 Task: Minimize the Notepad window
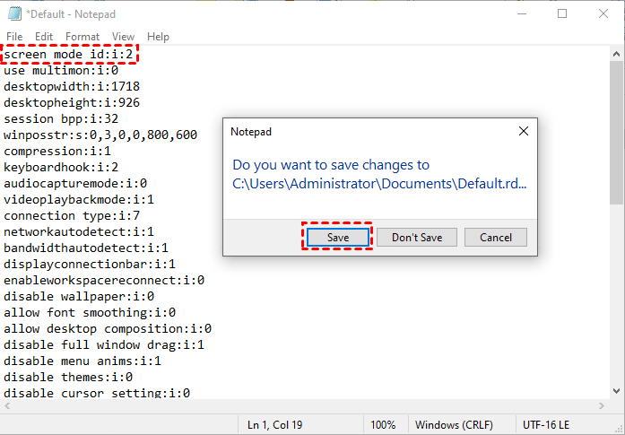pyautogui.click(x=521, y=13)
